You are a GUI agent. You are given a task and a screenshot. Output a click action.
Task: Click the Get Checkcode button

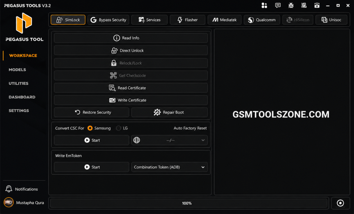[131, 75]
